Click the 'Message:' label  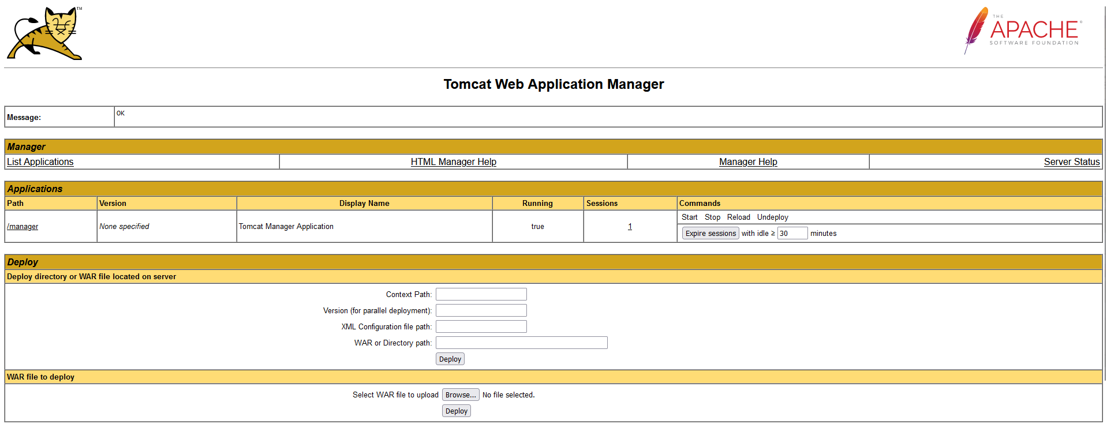(x=24, y=117)
